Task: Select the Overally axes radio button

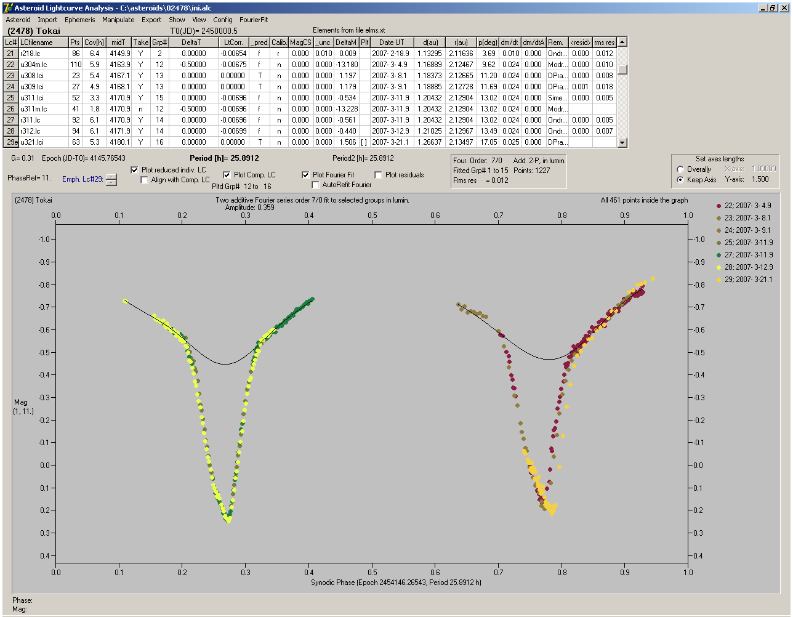Action: 680,169
